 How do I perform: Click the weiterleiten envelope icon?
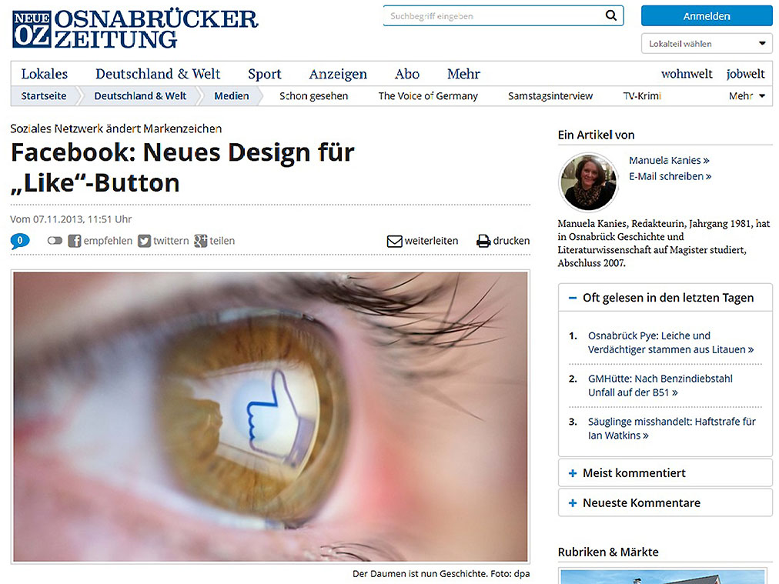394,242
